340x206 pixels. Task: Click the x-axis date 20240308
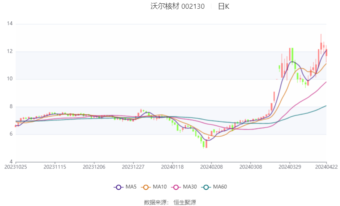tap(251, 167)
